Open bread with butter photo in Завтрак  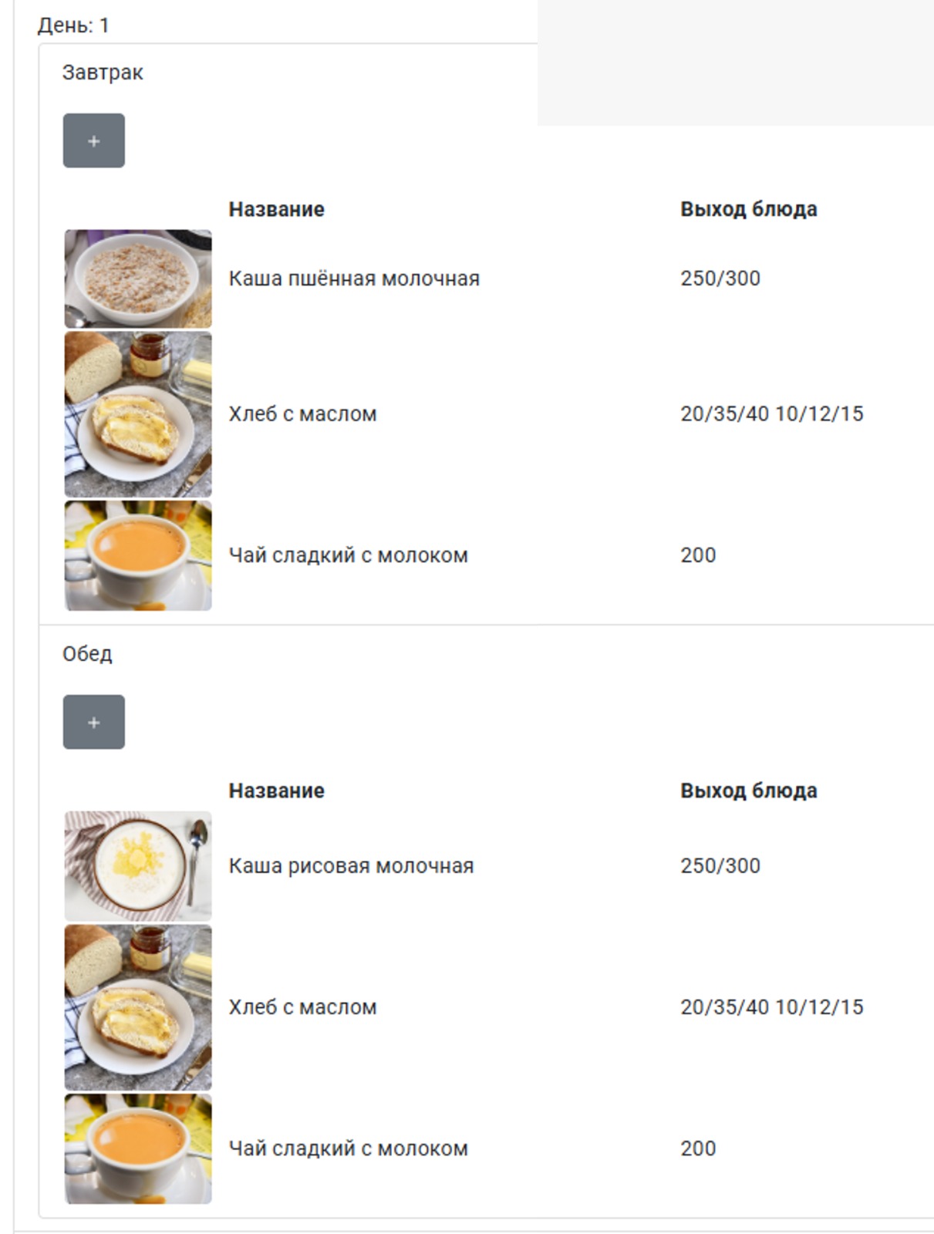click(x=138, y=414)
